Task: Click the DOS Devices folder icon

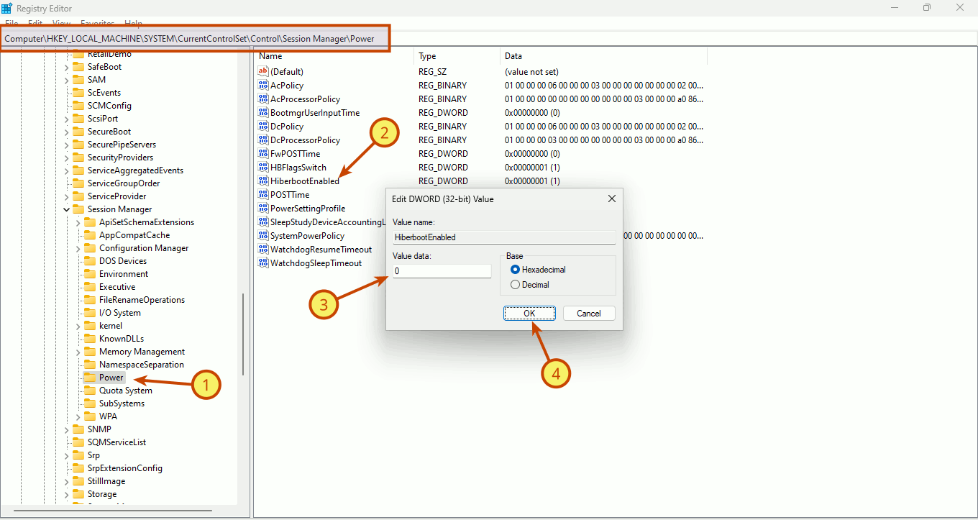Action: click(x=90, y=261)
